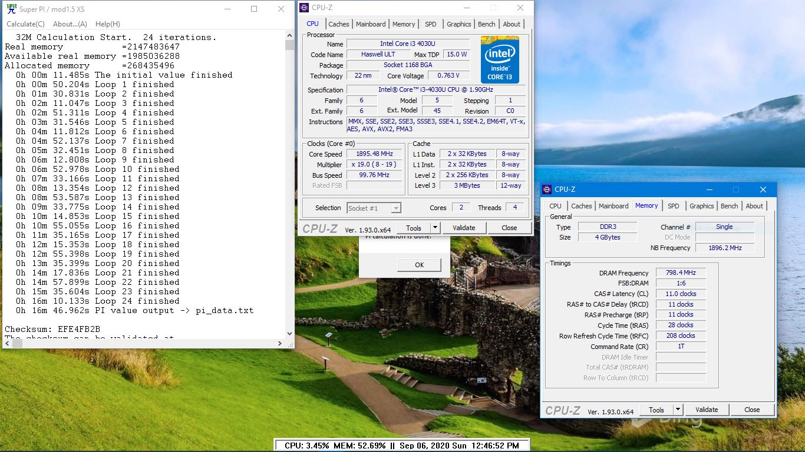Open Graphics tab in main CPU-Z window
Viewport: 805px width, 452px height.
pos(459,24)
